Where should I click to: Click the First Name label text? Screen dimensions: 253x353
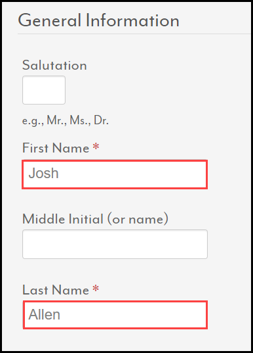tap(56, 148)
